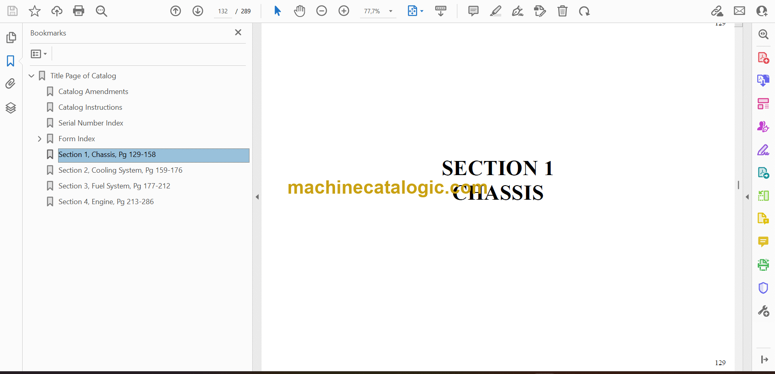Zoom out with minus button
This screenshot has height=374, width=775.
coord(322,11)
